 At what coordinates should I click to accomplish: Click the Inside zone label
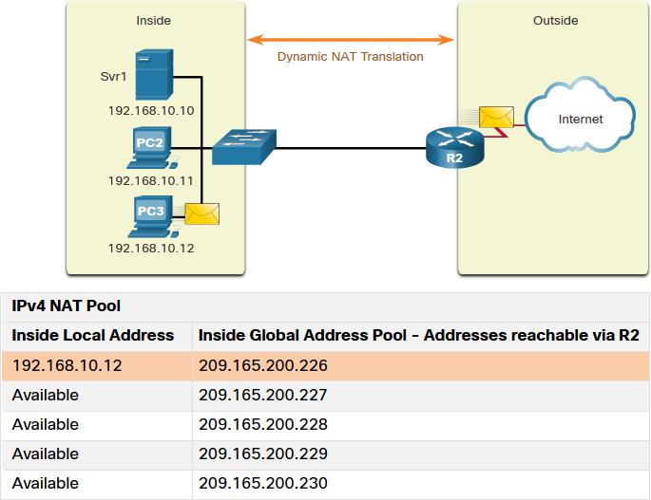point(154,20)
